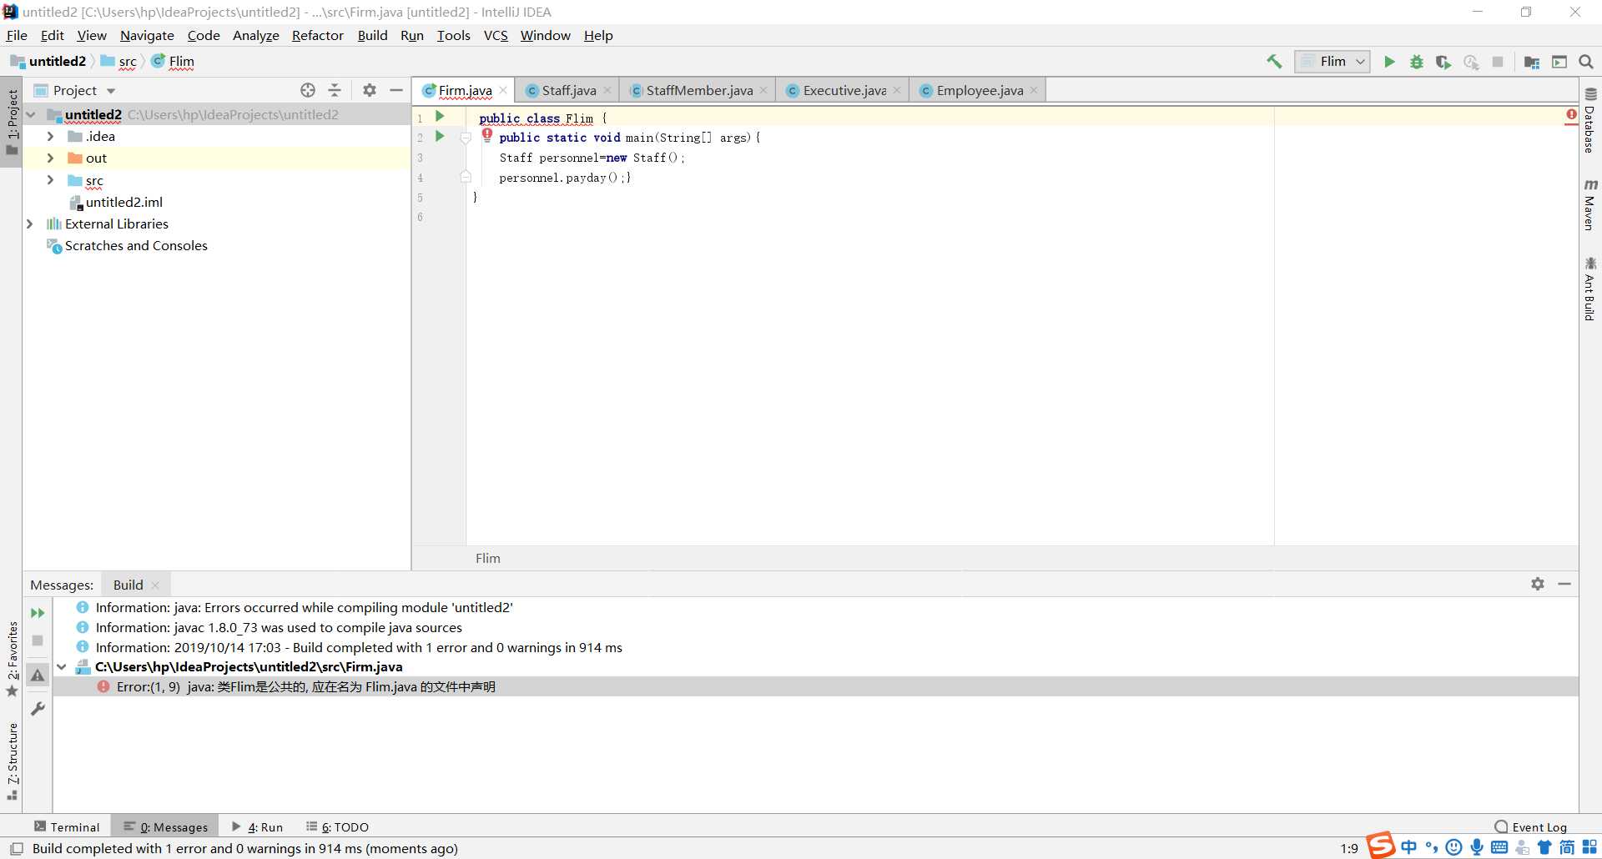The width and height of the screenshot is (1602, 859).
Task: Hide the Project panel with minus icon
Action: coord(396,90)
